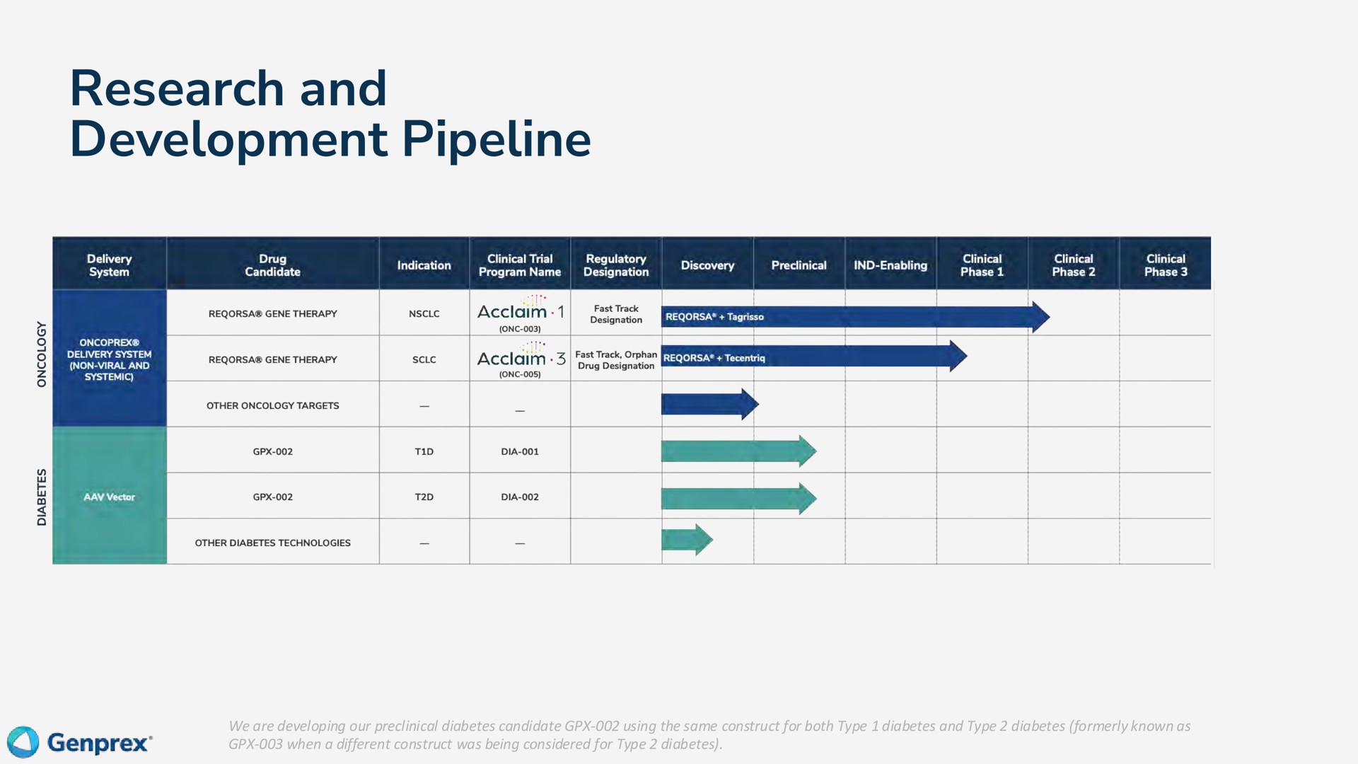The height and width of the screenshot is (764, 1358).
Task: Click the T1D indication cell
Action: (x=424, y=451)
